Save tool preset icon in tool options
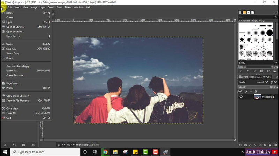Screen dimensions: 279x156 [5, 145]
